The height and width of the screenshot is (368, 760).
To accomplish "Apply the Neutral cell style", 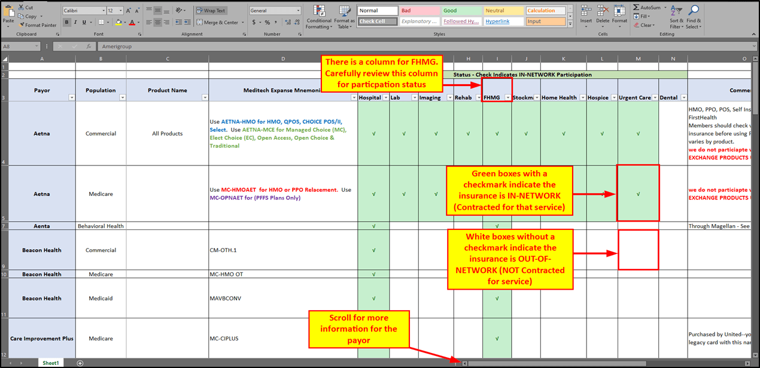I will pyautogui.click(x=503, y=11).
